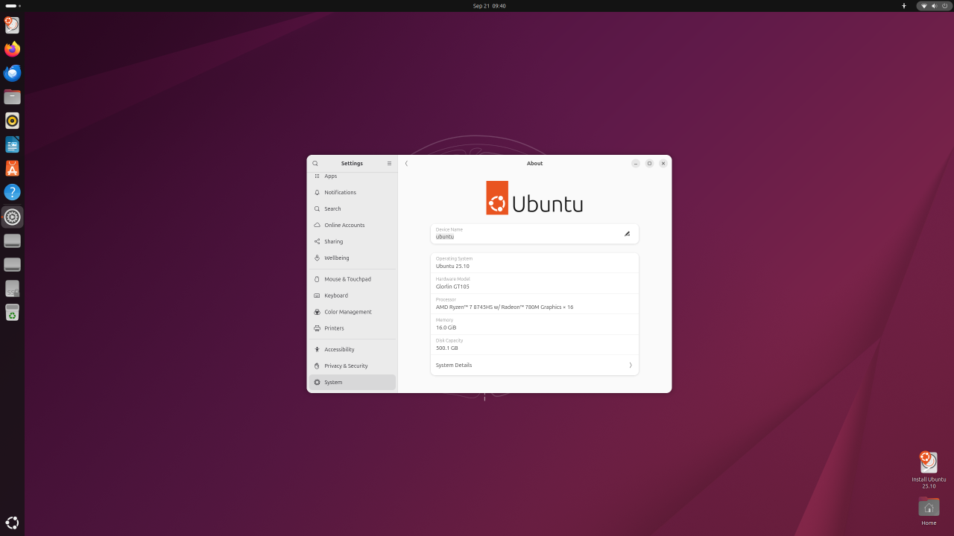Select Accessibility in the sidebar

353,350
